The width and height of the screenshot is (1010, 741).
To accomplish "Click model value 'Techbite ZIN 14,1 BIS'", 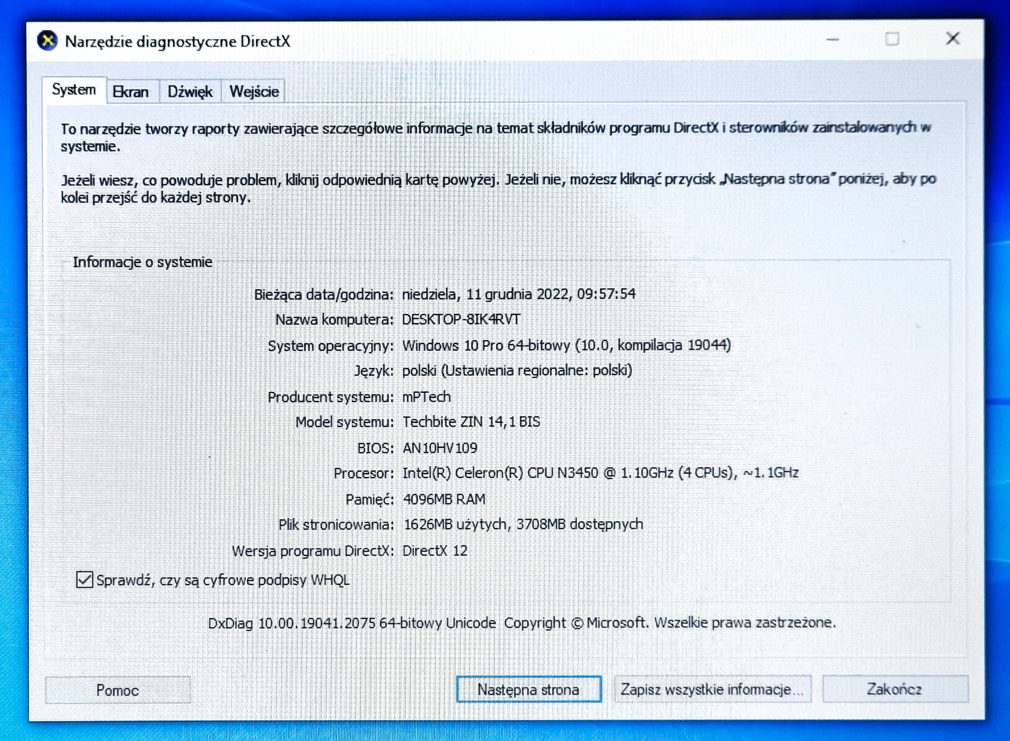I will pos(471,422).
